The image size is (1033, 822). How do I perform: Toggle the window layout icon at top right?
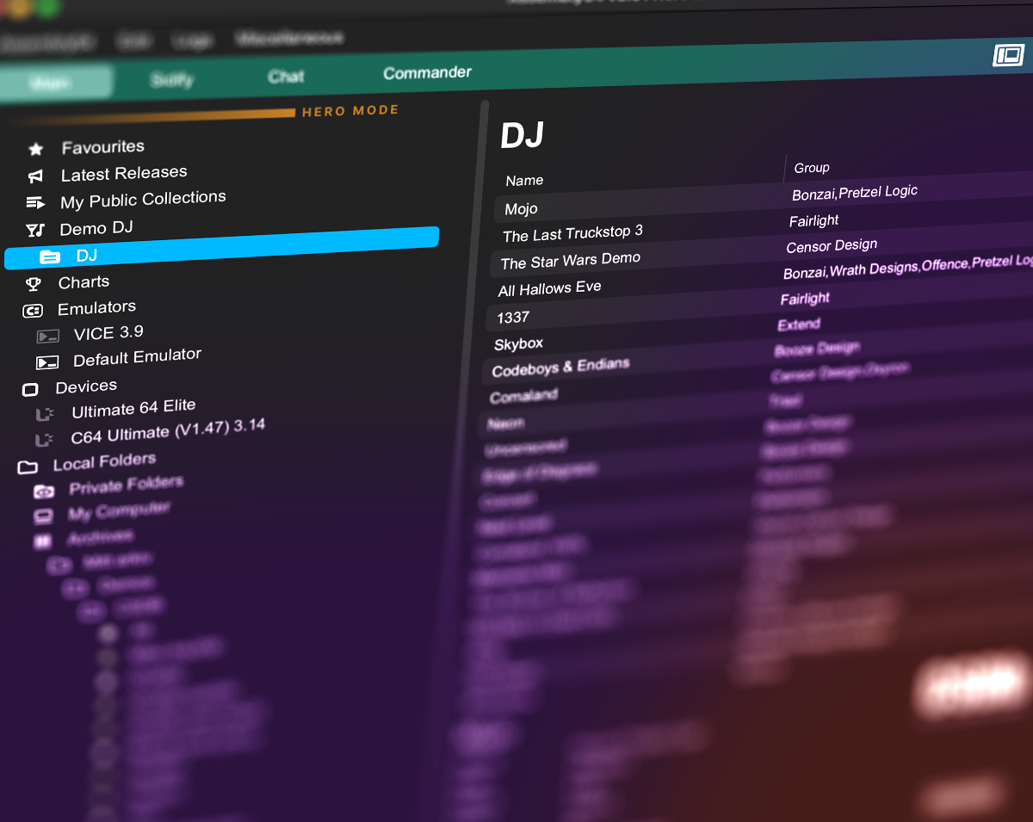tap(1008, 56)
